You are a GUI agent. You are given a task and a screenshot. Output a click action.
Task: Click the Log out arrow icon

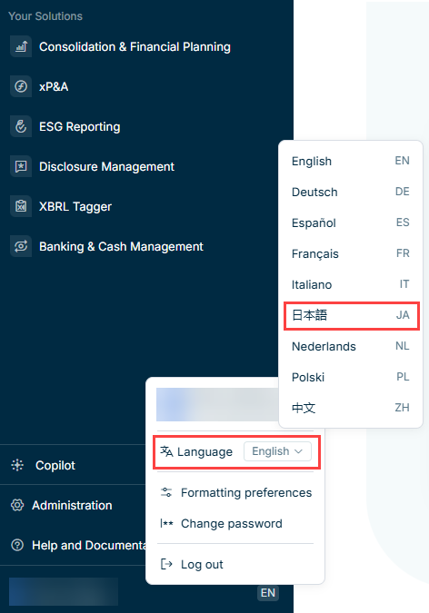tap(166, 564)
